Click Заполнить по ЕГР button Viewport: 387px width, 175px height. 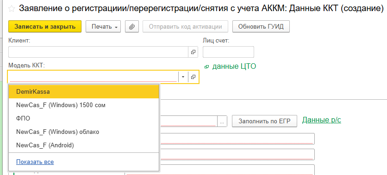tap(264, 121)
